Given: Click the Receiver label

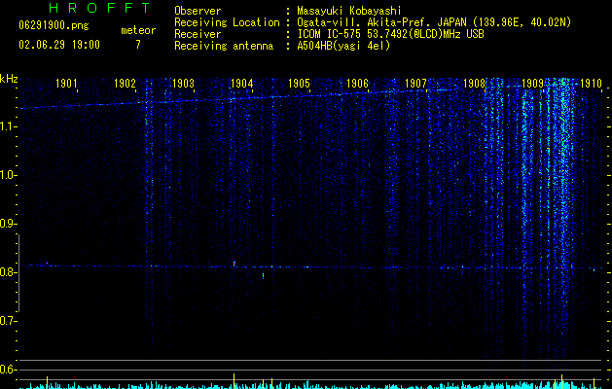Looking at the screenshot, I should [198, 34].
